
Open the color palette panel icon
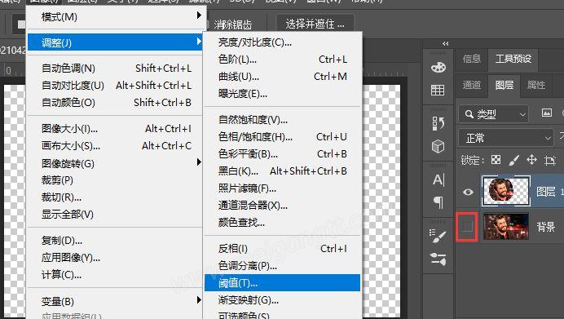(438, 68)
